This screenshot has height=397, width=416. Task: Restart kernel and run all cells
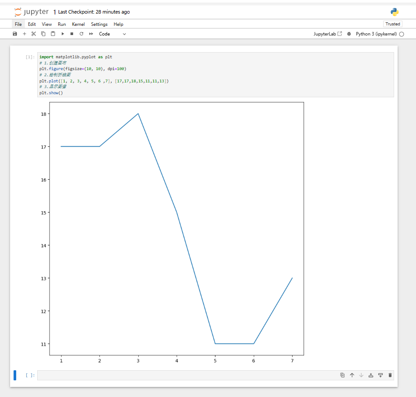point(91,34)
